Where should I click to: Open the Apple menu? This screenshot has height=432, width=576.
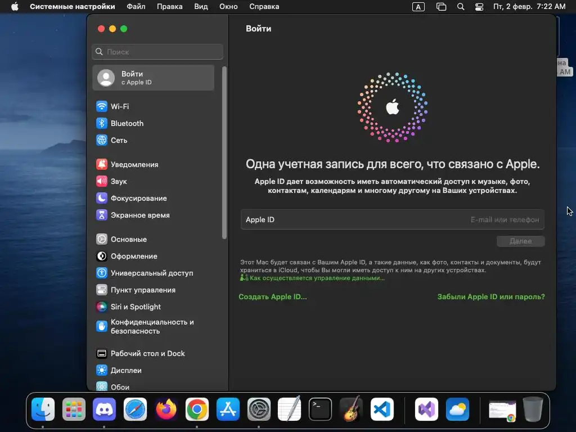(x=15, y=7)
